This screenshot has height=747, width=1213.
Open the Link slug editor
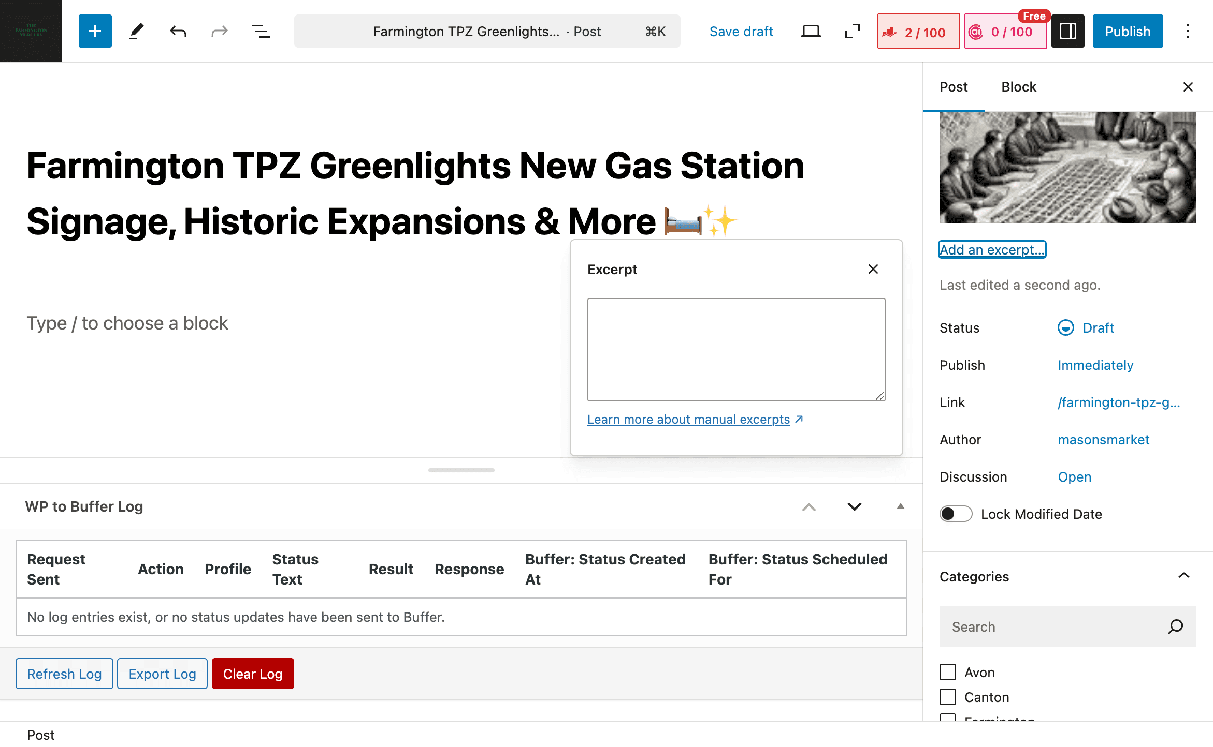click(x=1119, y=402)
